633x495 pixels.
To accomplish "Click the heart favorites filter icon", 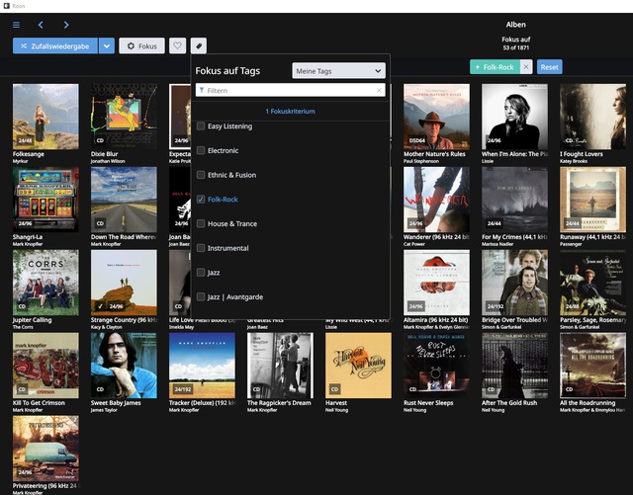I will click(178, 45).
